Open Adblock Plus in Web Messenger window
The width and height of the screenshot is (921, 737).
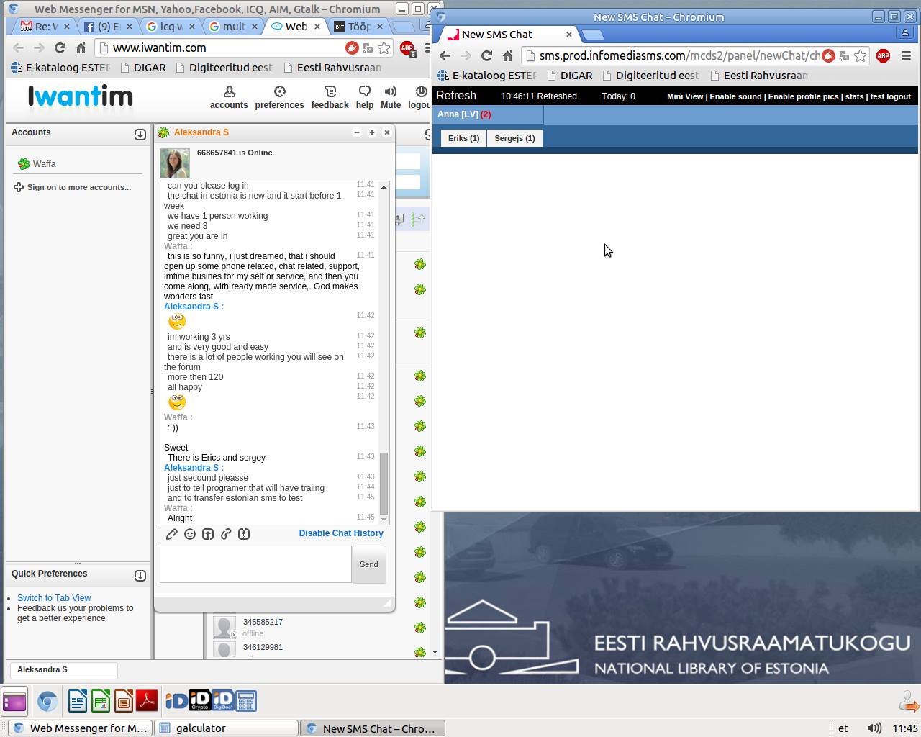pos(407,48)
